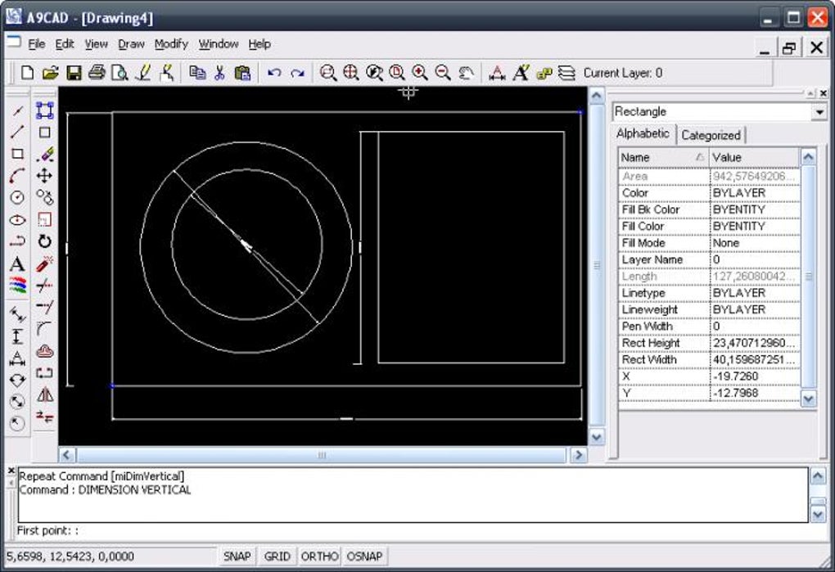Image resolution: width=835 pixels, height=572 pixels.
Task: Toggle ORTHO mode in status bar
Action: [319, 556]
